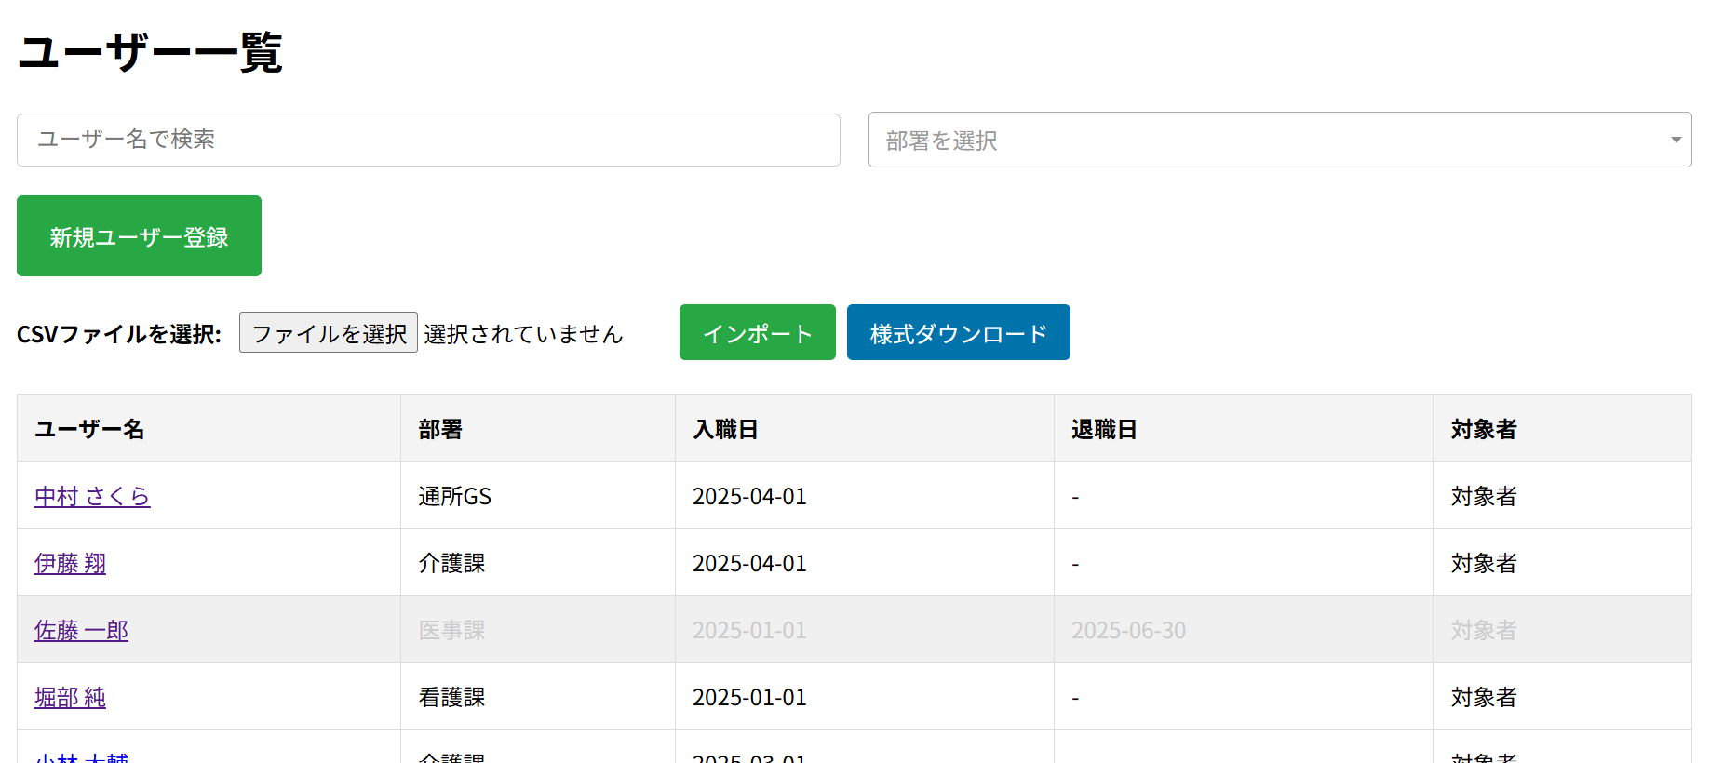Screen dimensions: 1710x763
Task: Click the 部署 column header
Action: [x=440, y=429]
